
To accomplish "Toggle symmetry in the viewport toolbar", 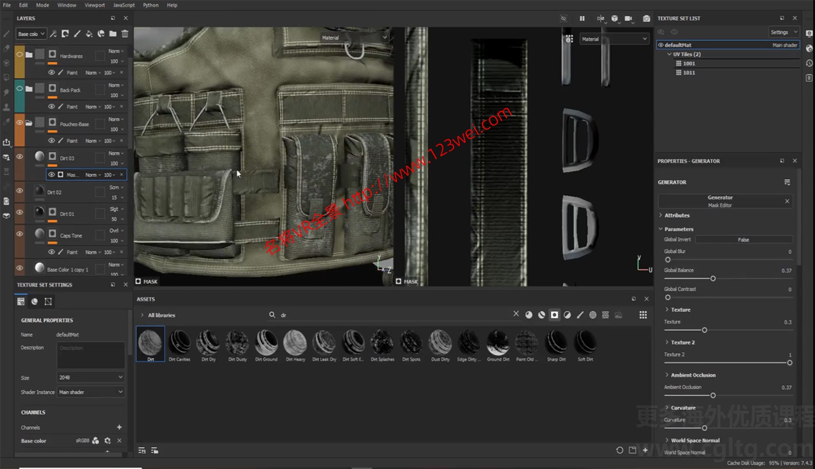I will pyautogui.click(x=600, y=18).
